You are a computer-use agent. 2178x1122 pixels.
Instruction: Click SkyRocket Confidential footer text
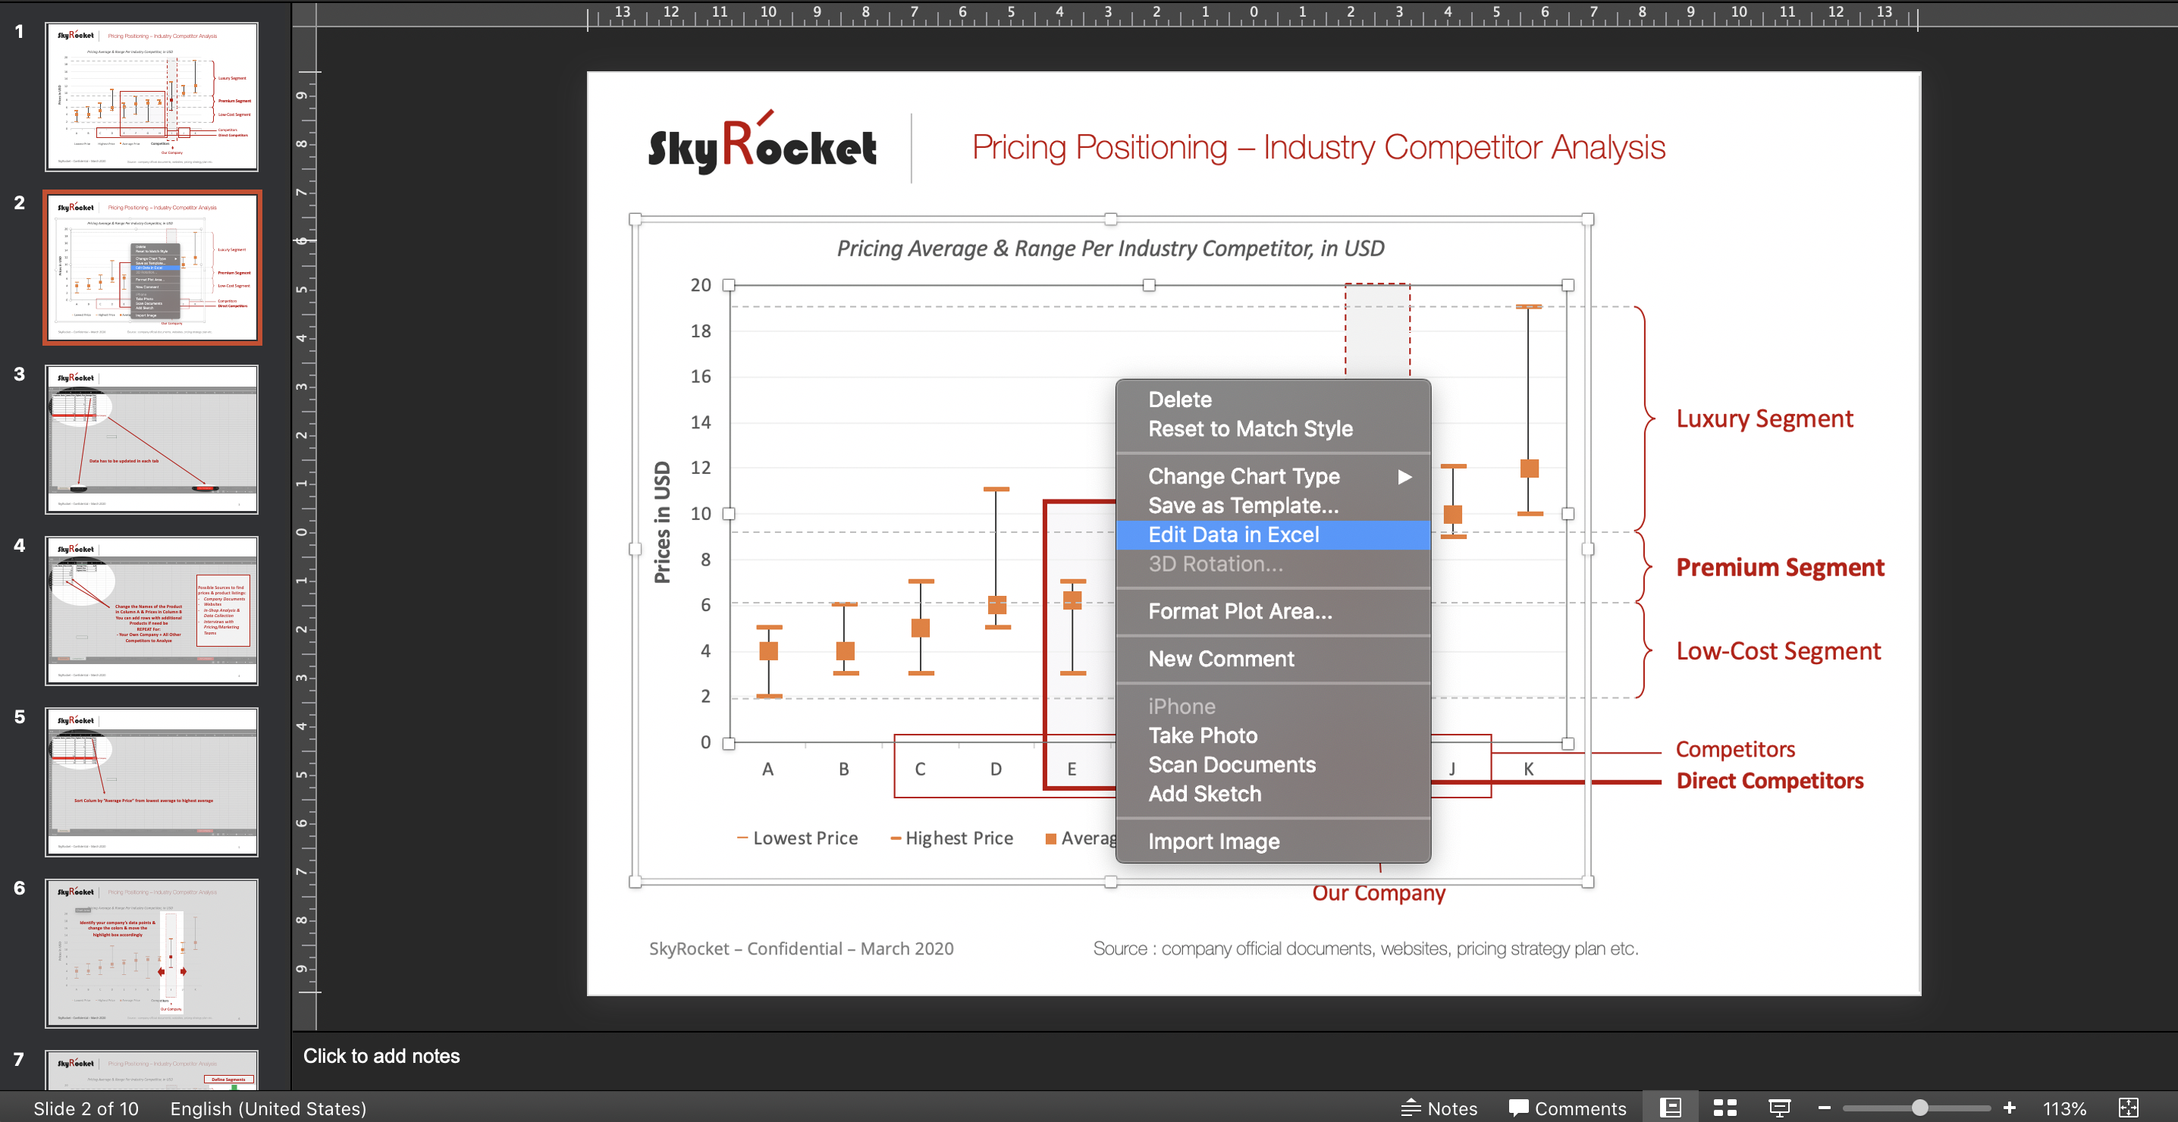coord(801,948)
